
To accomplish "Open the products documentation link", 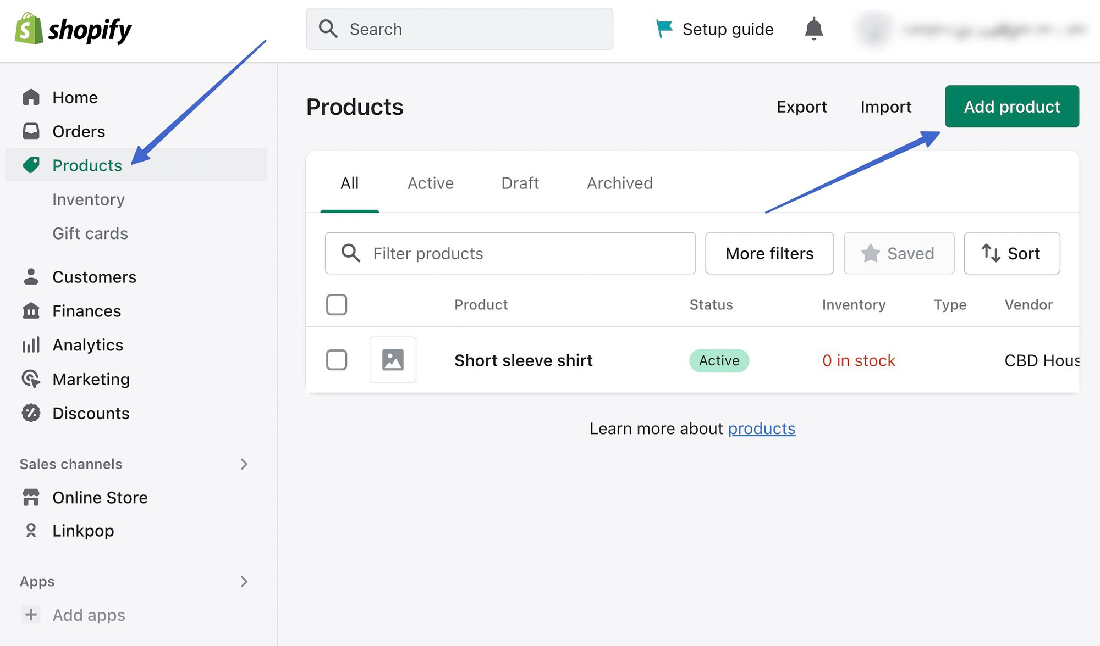I will [761, 428].
